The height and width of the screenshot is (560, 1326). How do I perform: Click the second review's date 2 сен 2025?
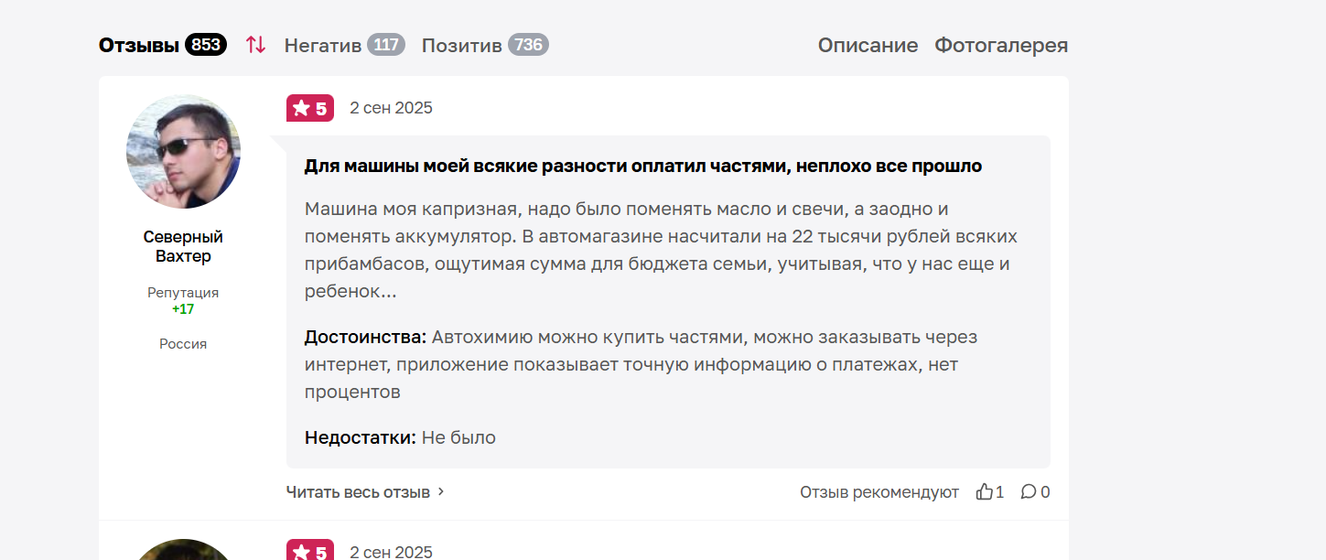(391, 552)
